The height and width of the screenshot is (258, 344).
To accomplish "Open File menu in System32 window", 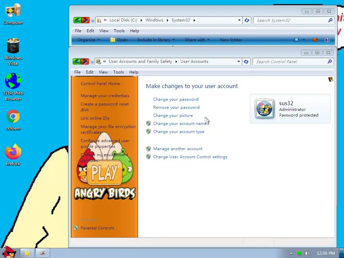I will click(x=78, y=31).
